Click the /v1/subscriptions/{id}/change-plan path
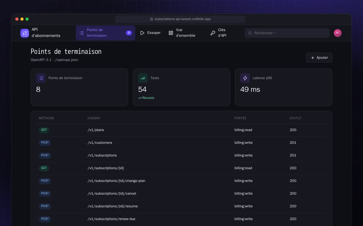 (x=116, y=181)
